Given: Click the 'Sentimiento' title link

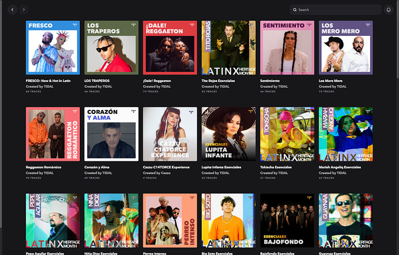Looking at the screenshot, I should pyautogui.click(x=269, y=81).
